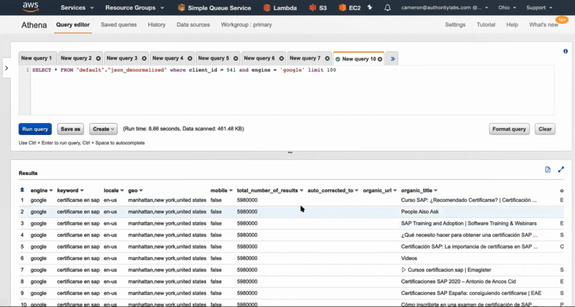575x307 pixels.
Task: Click the pin favorites icon
Action: (x=369, y=7)
